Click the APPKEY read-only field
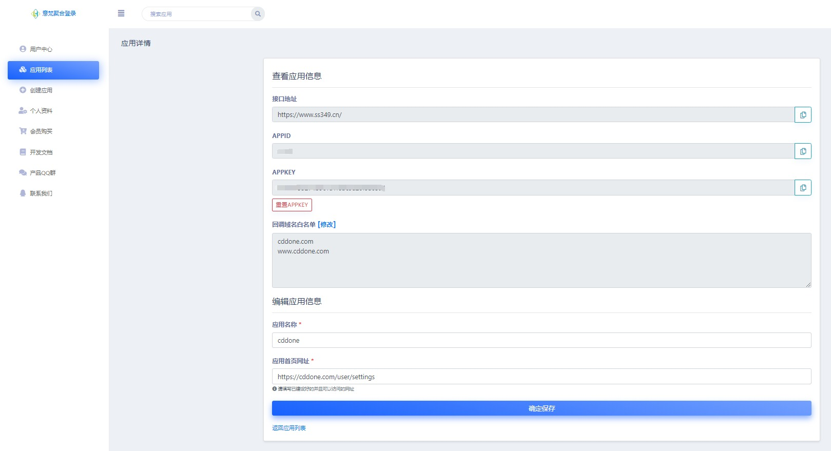This screenshot has height=451, width=831. 533,187
